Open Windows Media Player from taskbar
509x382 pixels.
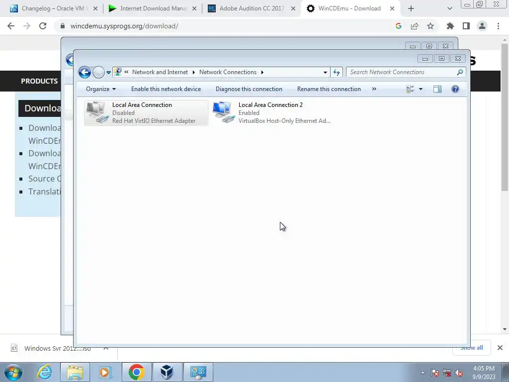click(105, 372)
